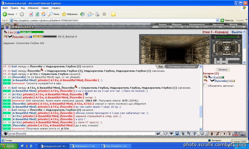Viewport: 249px width, 149px height.
Task: Click the chat send arrow icon
Action: 158,134
